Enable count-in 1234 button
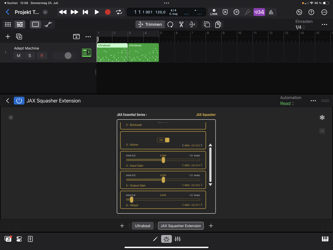The image size is (333, 250). tap(259, 12)
